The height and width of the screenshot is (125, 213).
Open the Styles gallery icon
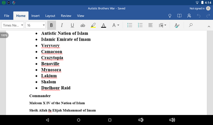pos(177,25)
